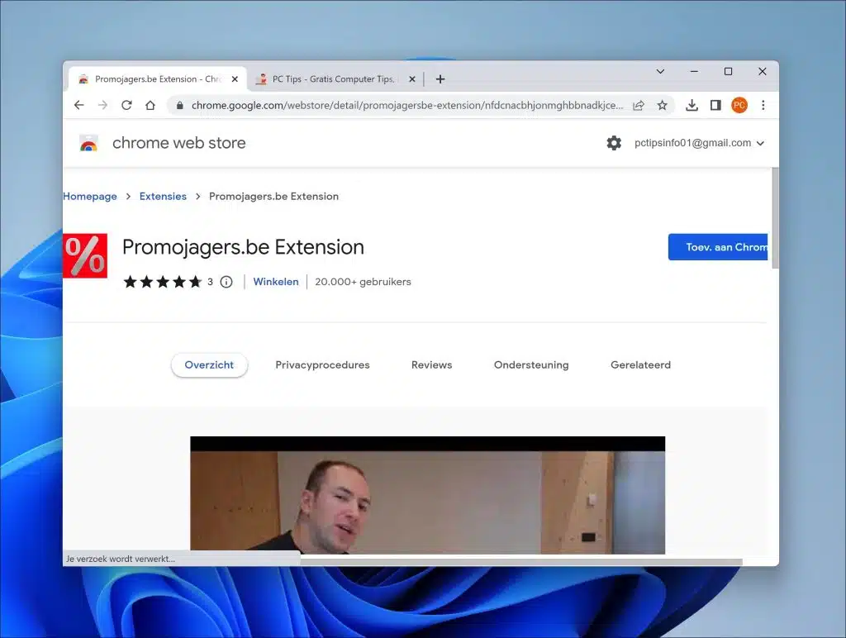Reload the Chrome Web Store page
The image size is (846, 638).
click(x=126, y=105)
